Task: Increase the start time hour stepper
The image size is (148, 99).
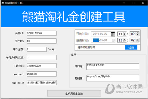Action: click(x=125, y=33)
